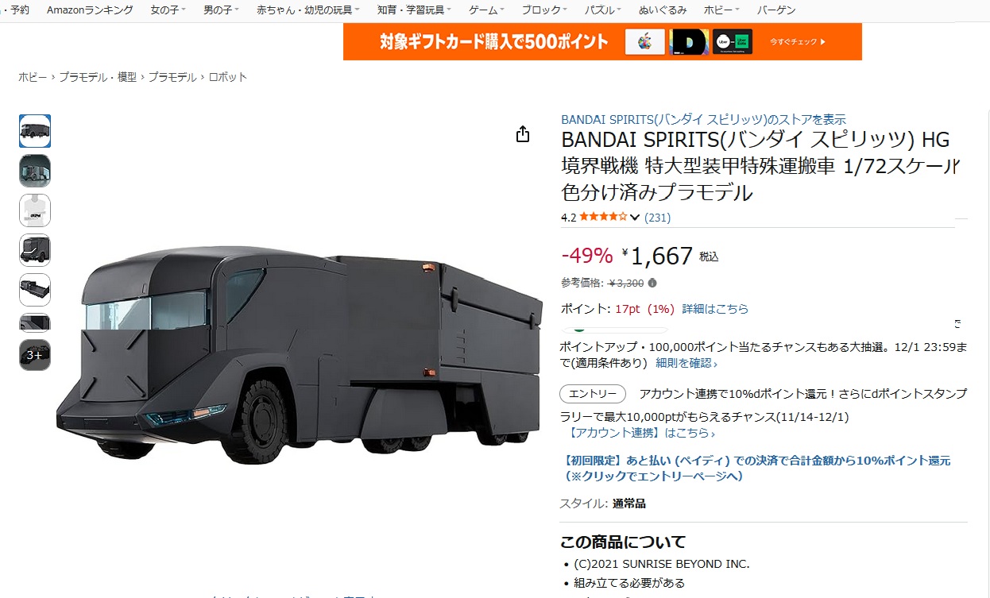
Task: Expand the ホビー navigation dropdown
Action: (x=722, y=10)
